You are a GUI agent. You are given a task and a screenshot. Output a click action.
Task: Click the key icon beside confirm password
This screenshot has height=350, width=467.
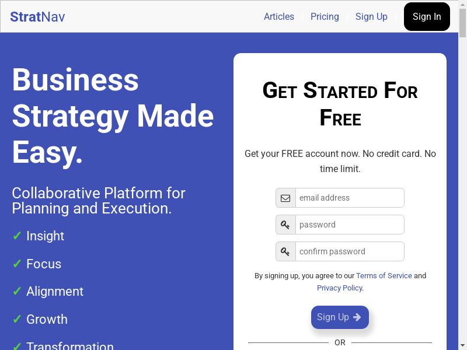point(285,251)
